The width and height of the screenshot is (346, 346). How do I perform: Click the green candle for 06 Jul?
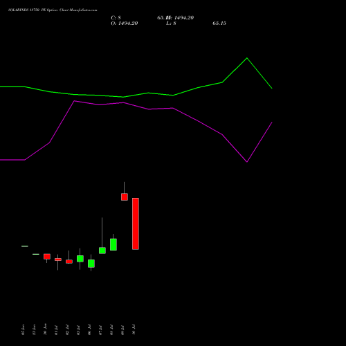tap(91, 264)
